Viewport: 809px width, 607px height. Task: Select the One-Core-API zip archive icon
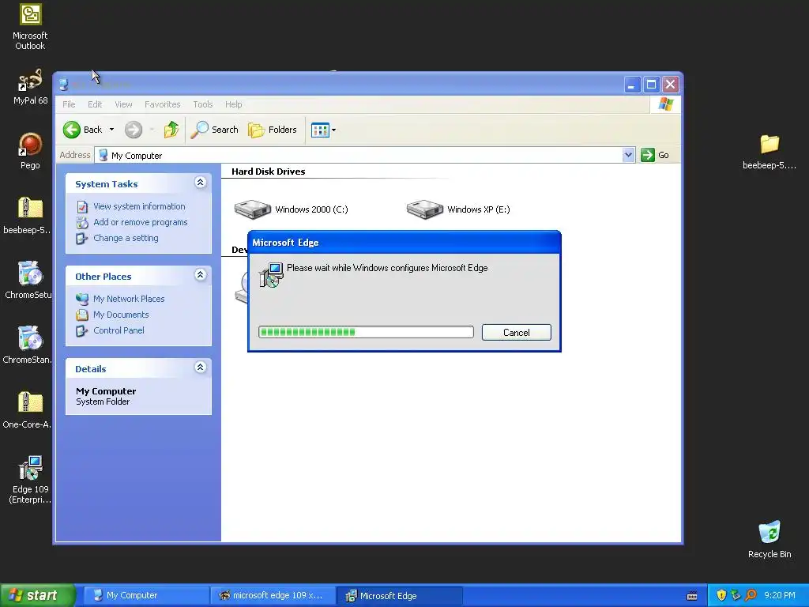point(28,410)
